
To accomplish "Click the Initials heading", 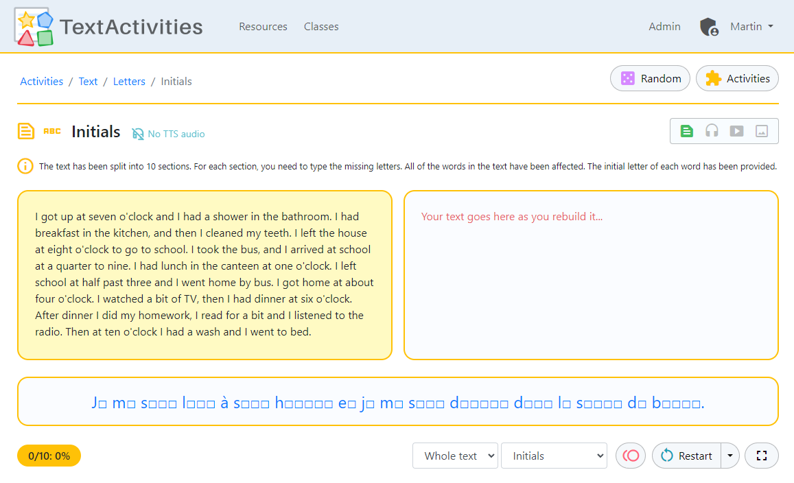I will click(x=95, y=132).
